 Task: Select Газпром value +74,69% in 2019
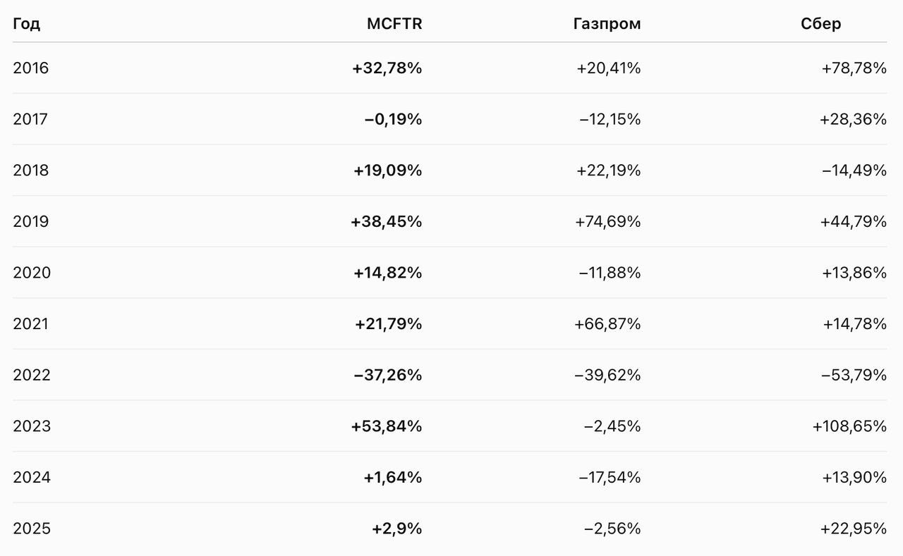pos(609,222)
